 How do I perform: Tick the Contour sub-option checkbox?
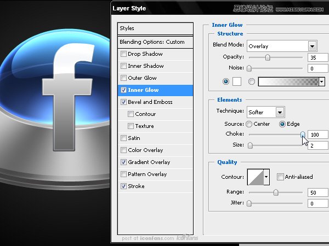click(x=131, y=114)
